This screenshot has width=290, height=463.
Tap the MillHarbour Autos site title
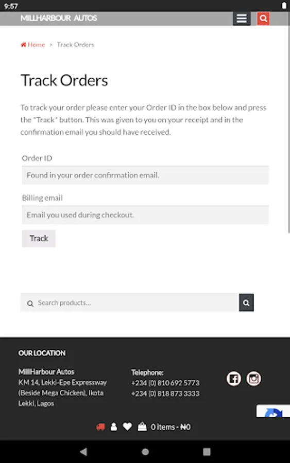pyautogui.click(x=59, y=19)
